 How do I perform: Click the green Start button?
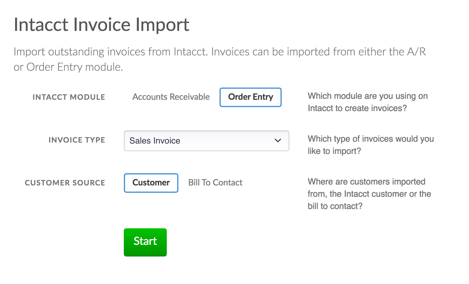(x=145, y=242)
